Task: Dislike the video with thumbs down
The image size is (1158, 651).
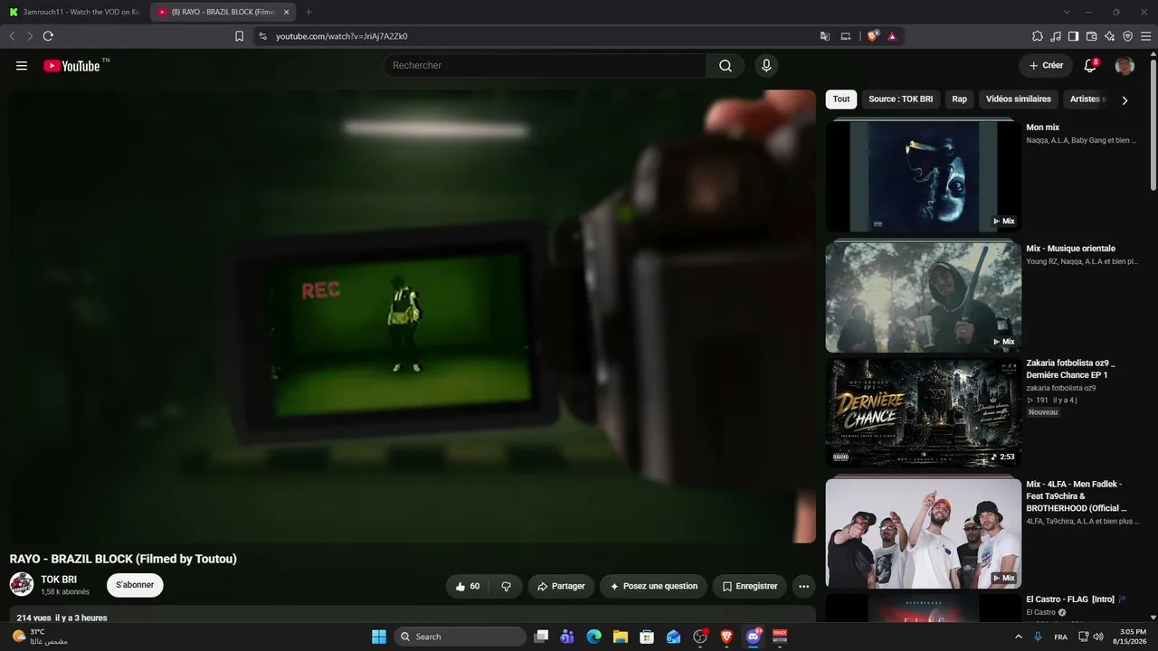Action: click(x=507, y=586)
